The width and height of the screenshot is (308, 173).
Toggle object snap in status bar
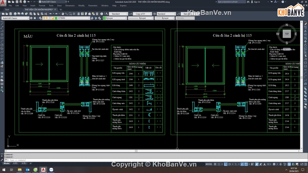pyautogui.click(x=246, y=164)
